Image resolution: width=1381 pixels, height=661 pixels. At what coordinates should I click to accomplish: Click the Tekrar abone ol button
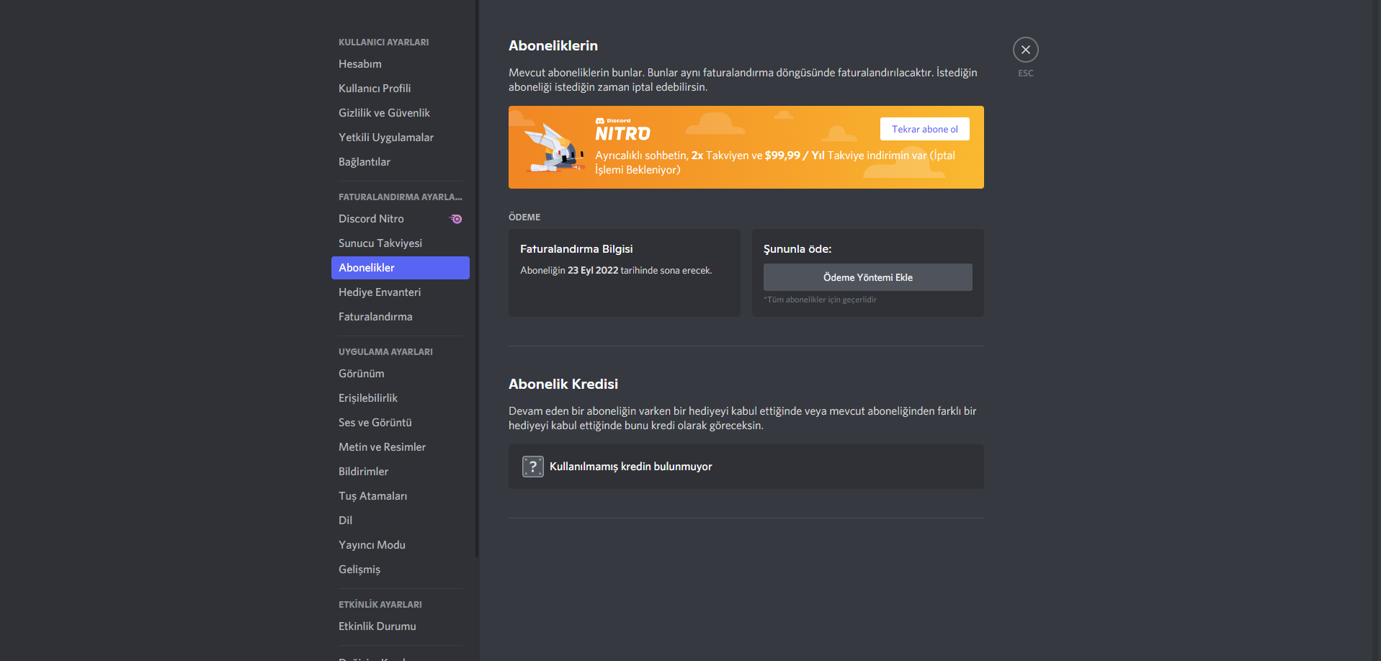tap(924, 129)
